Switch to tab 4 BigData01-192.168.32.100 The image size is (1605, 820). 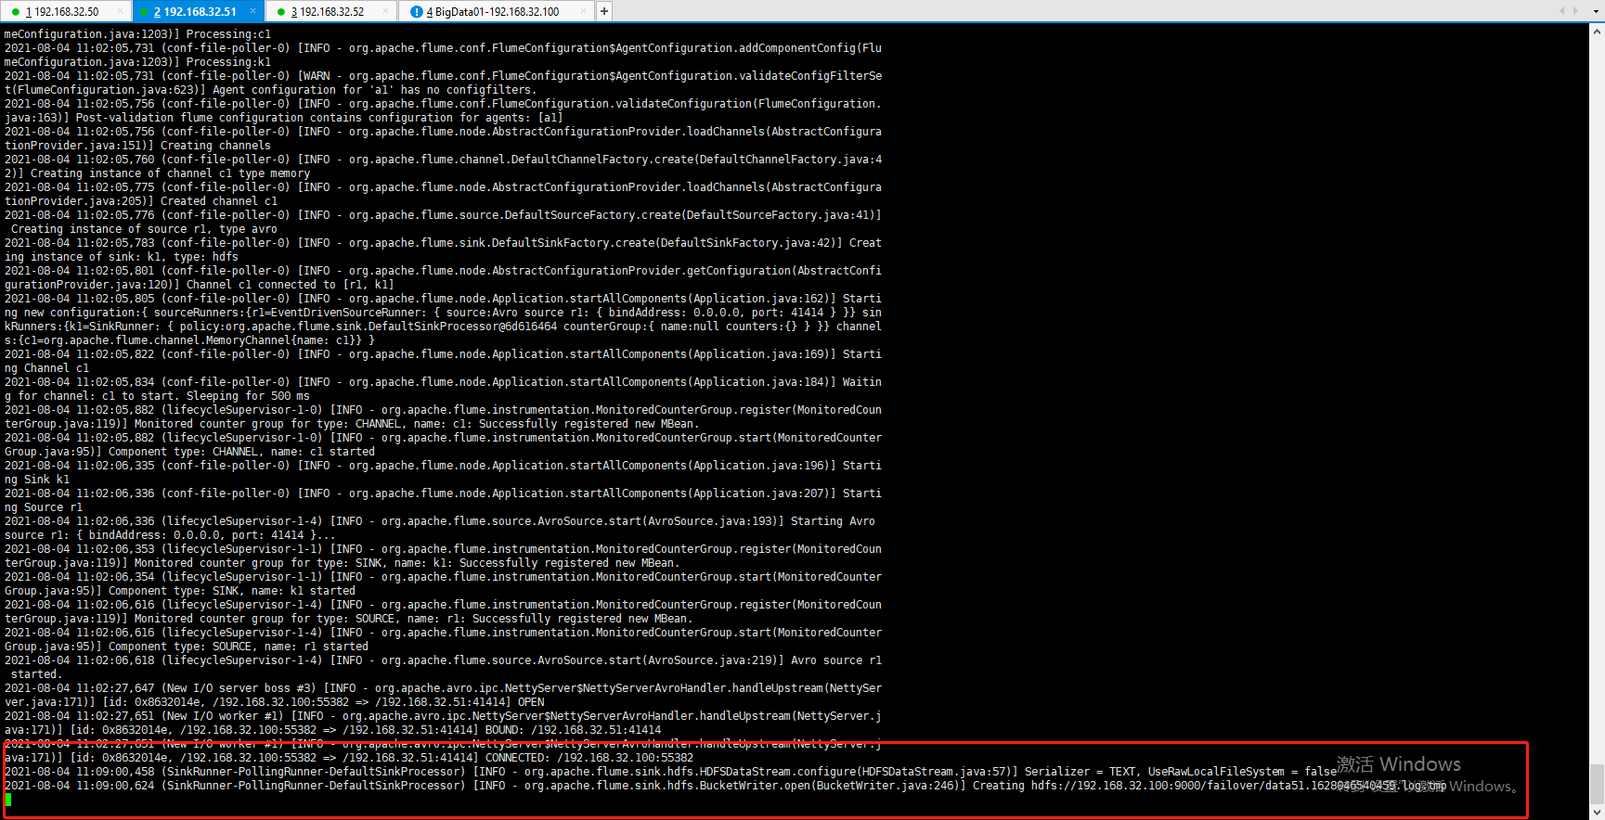point(497,11)
